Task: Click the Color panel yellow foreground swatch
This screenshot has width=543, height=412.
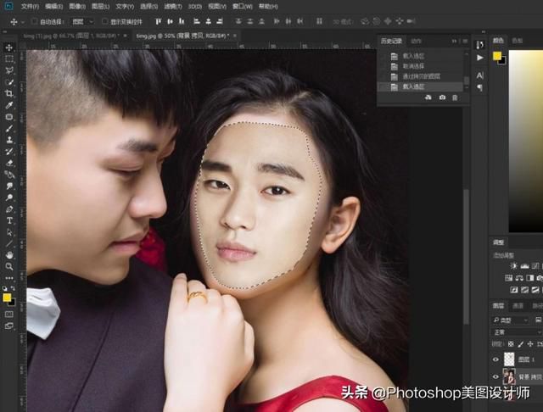Action: [497, 56]
